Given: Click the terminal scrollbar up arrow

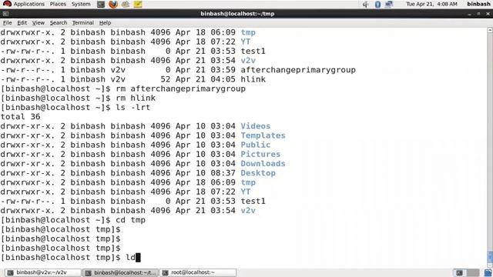Looking at the screenshot, I should coord(490,30).
